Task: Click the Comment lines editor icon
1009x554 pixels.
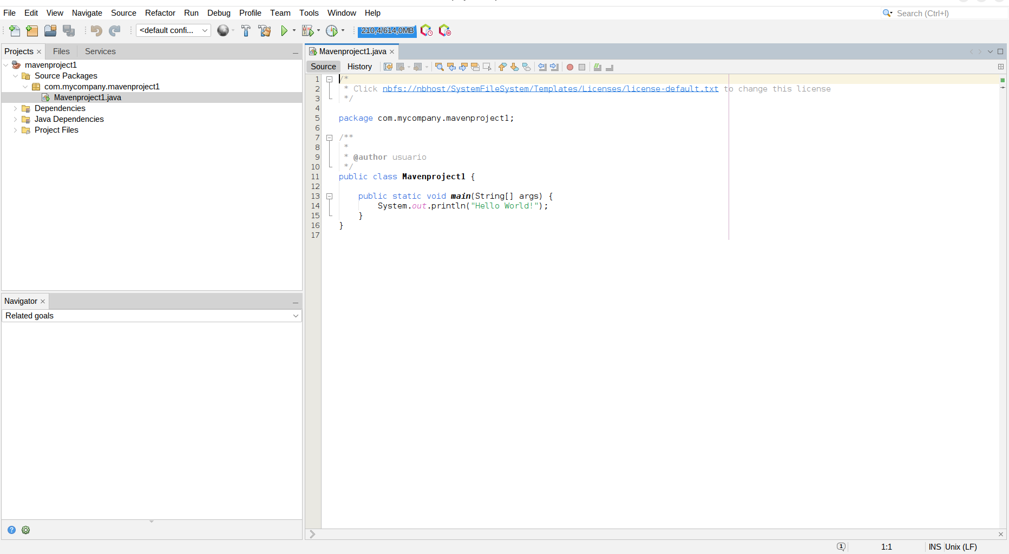Action: point(598,67)
